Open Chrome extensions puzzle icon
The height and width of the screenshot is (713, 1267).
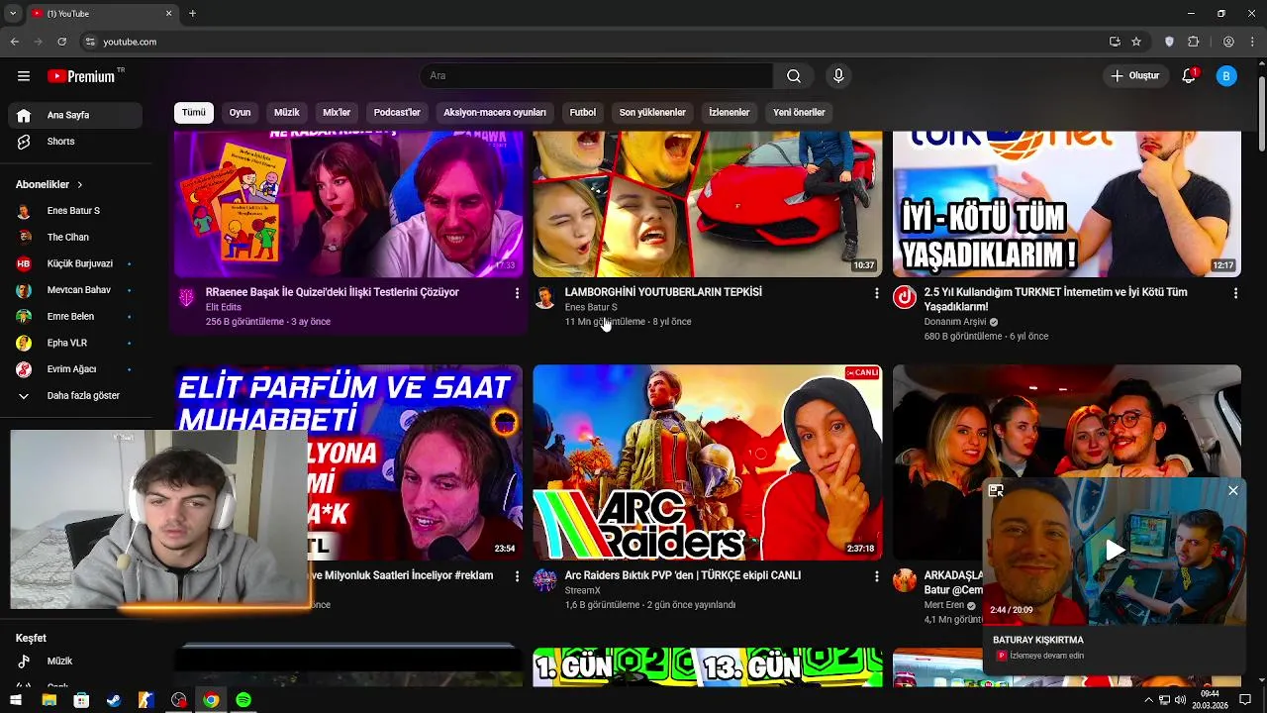1193,42
